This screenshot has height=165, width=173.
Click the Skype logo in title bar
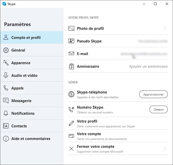coord(4,4)
